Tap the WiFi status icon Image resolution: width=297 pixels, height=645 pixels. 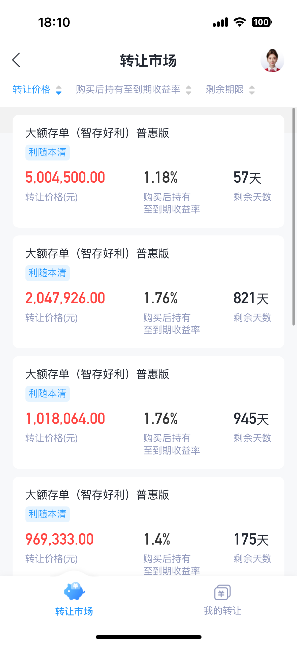pos(240,22)
